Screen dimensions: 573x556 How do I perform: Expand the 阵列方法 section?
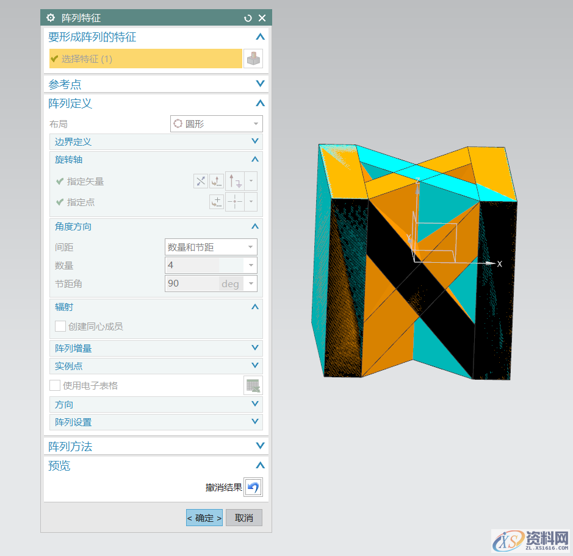[156, 446]
